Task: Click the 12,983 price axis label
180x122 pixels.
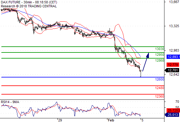Action: (174, 50)
